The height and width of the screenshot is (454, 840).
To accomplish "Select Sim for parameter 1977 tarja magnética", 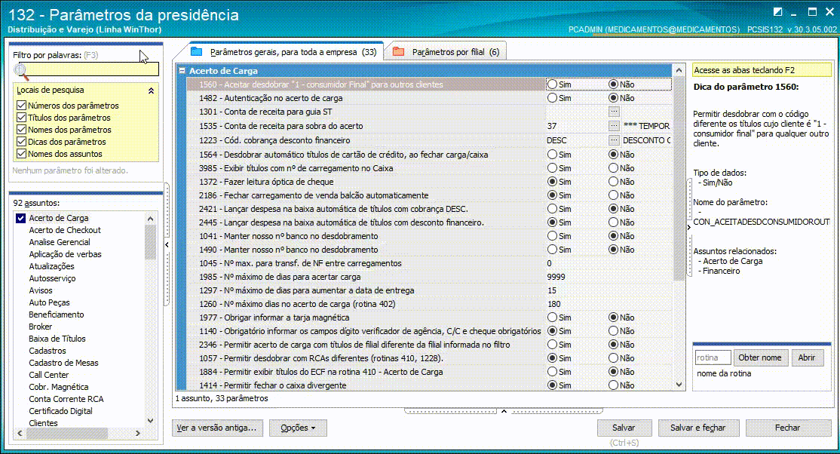I will click(552, 317).
